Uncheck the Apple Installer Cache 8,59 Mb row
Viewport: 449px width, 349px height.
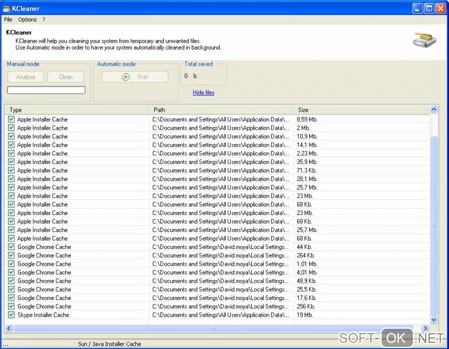click(x=11, y=119)
